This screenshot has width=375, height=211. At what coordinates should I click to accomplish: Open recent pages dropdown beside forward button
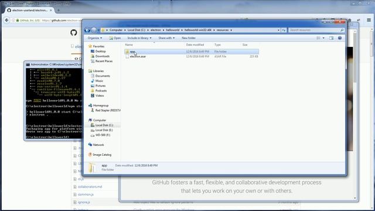98,30
